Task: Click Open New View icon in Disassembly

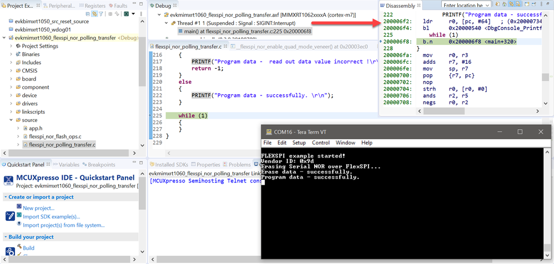Action: tap(527, 4)
